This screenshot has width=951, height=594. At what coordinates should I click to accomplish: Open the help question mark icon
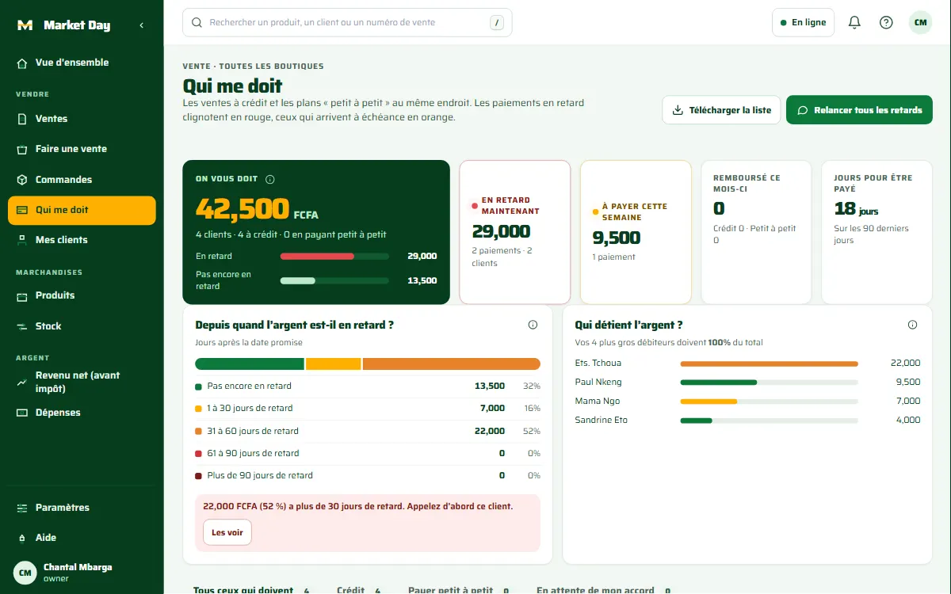click(x=886, y=23)
